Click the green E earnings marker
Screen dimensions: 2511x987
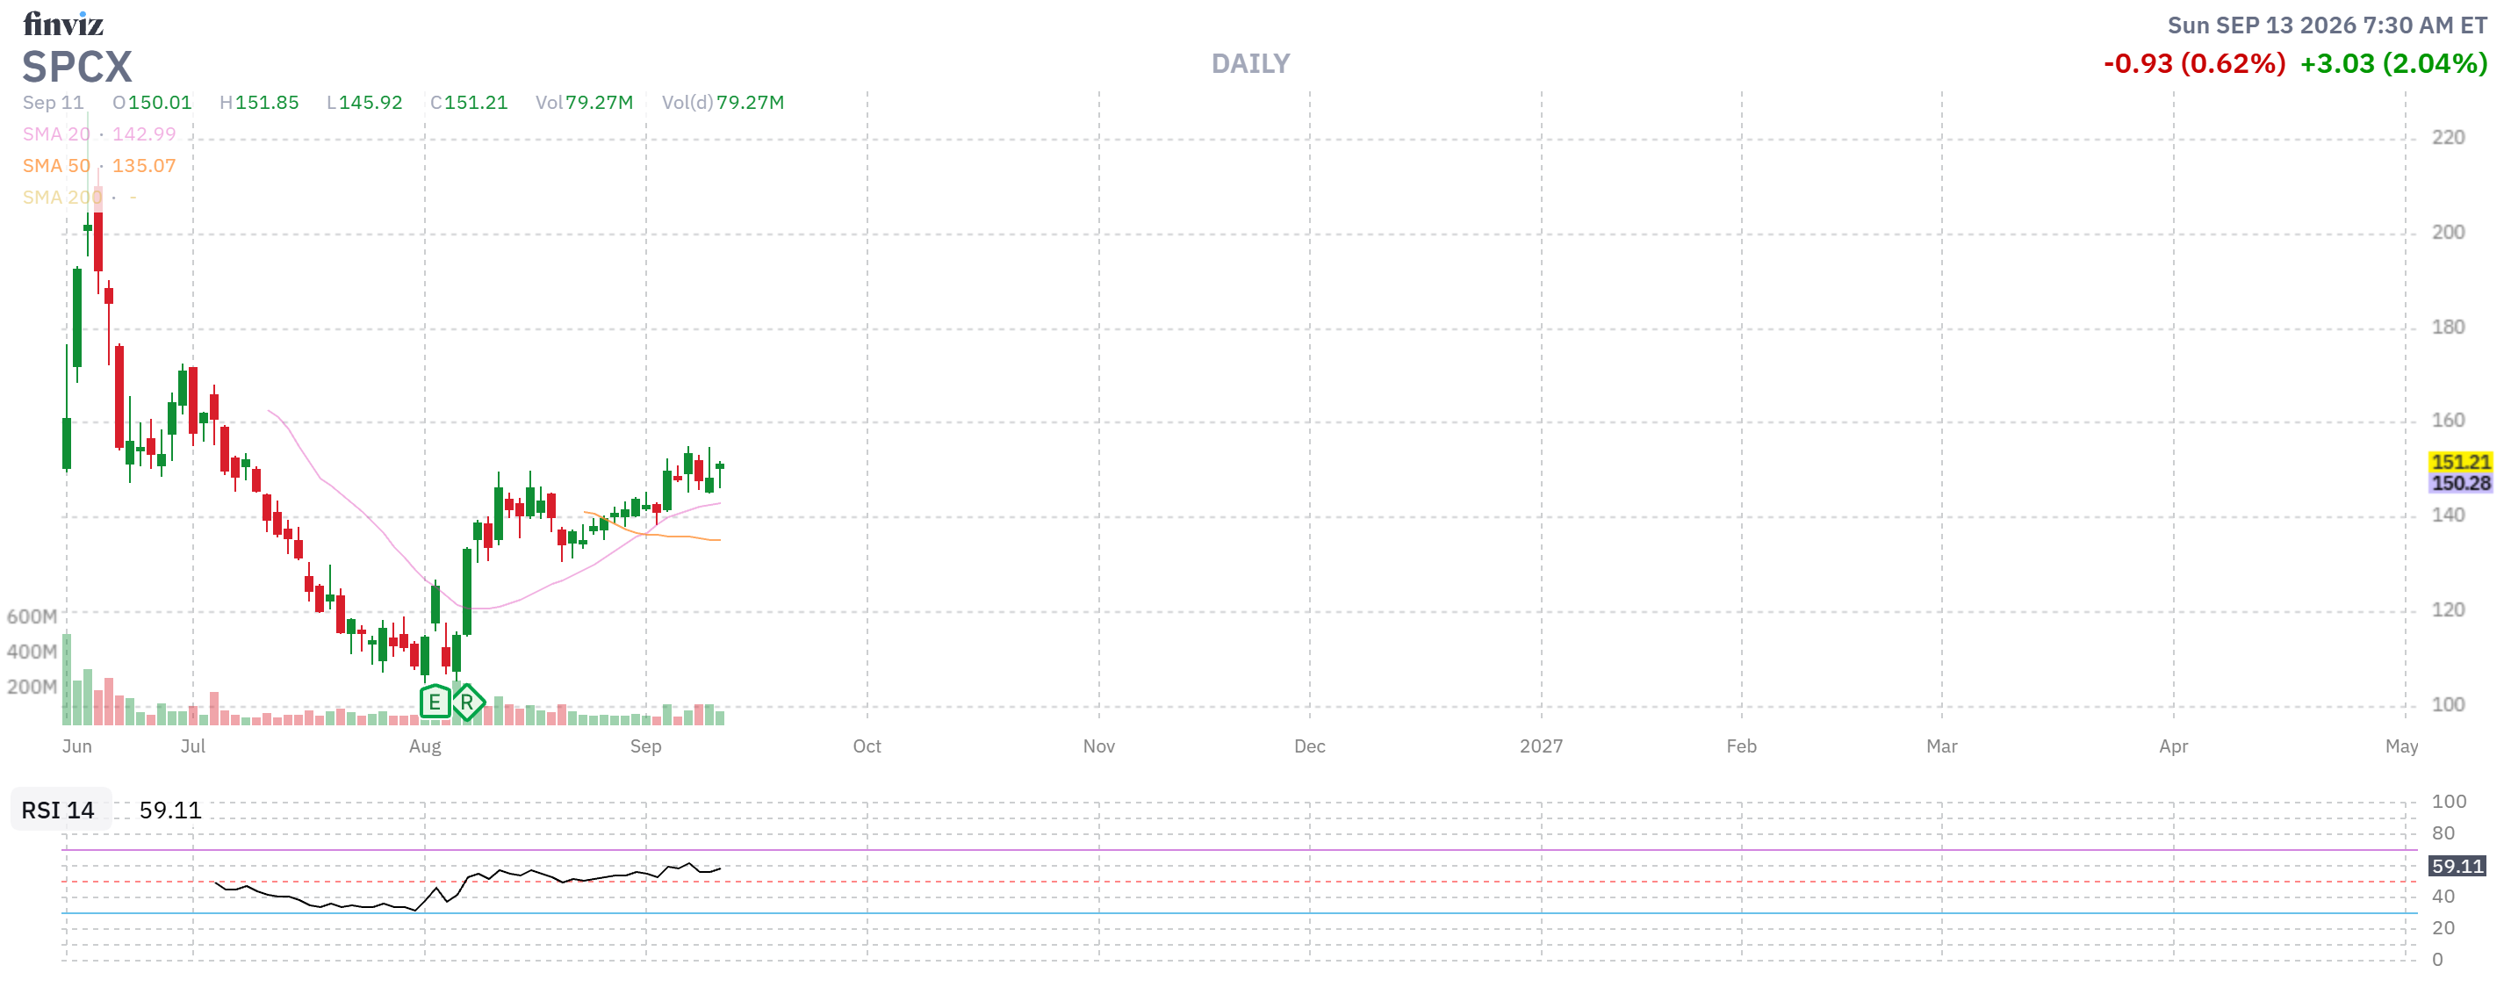tap(435, 702)
